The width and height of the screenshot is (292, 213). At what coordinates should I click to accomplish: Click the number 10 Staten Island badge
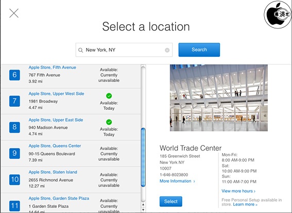click(14, 179)
